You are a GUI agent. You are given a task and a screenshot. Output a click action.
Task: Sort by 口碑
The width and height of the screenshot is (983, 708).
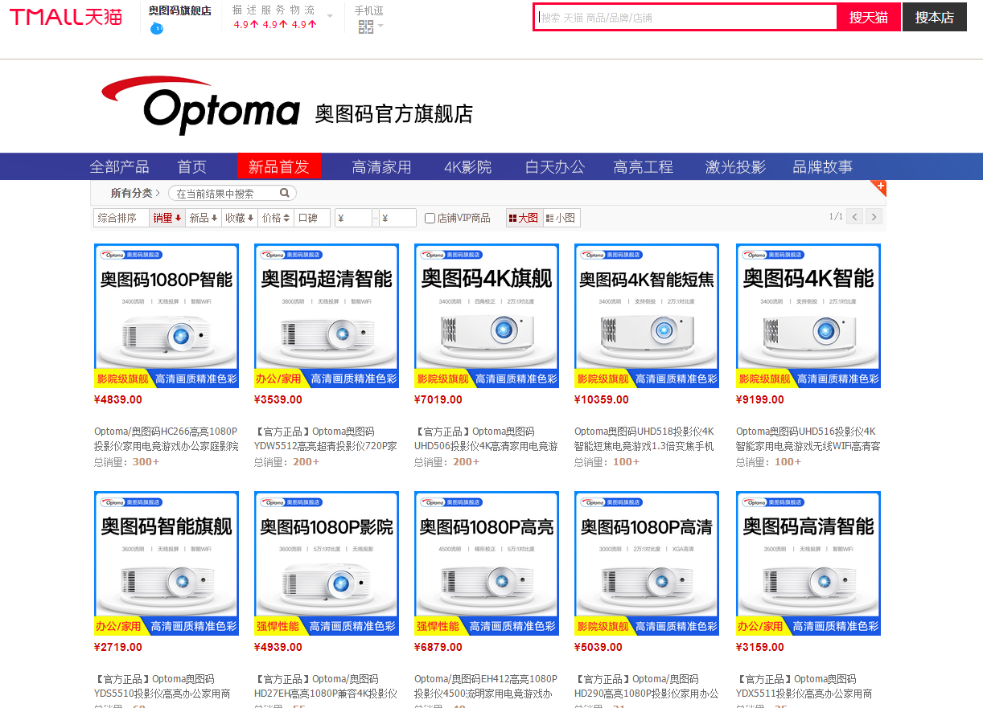click(312, 218)
